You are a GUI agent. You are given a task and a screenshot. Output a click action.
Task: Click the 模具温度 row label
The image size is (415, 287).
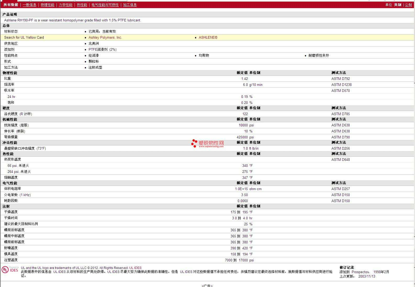click(x=11, y=254)
